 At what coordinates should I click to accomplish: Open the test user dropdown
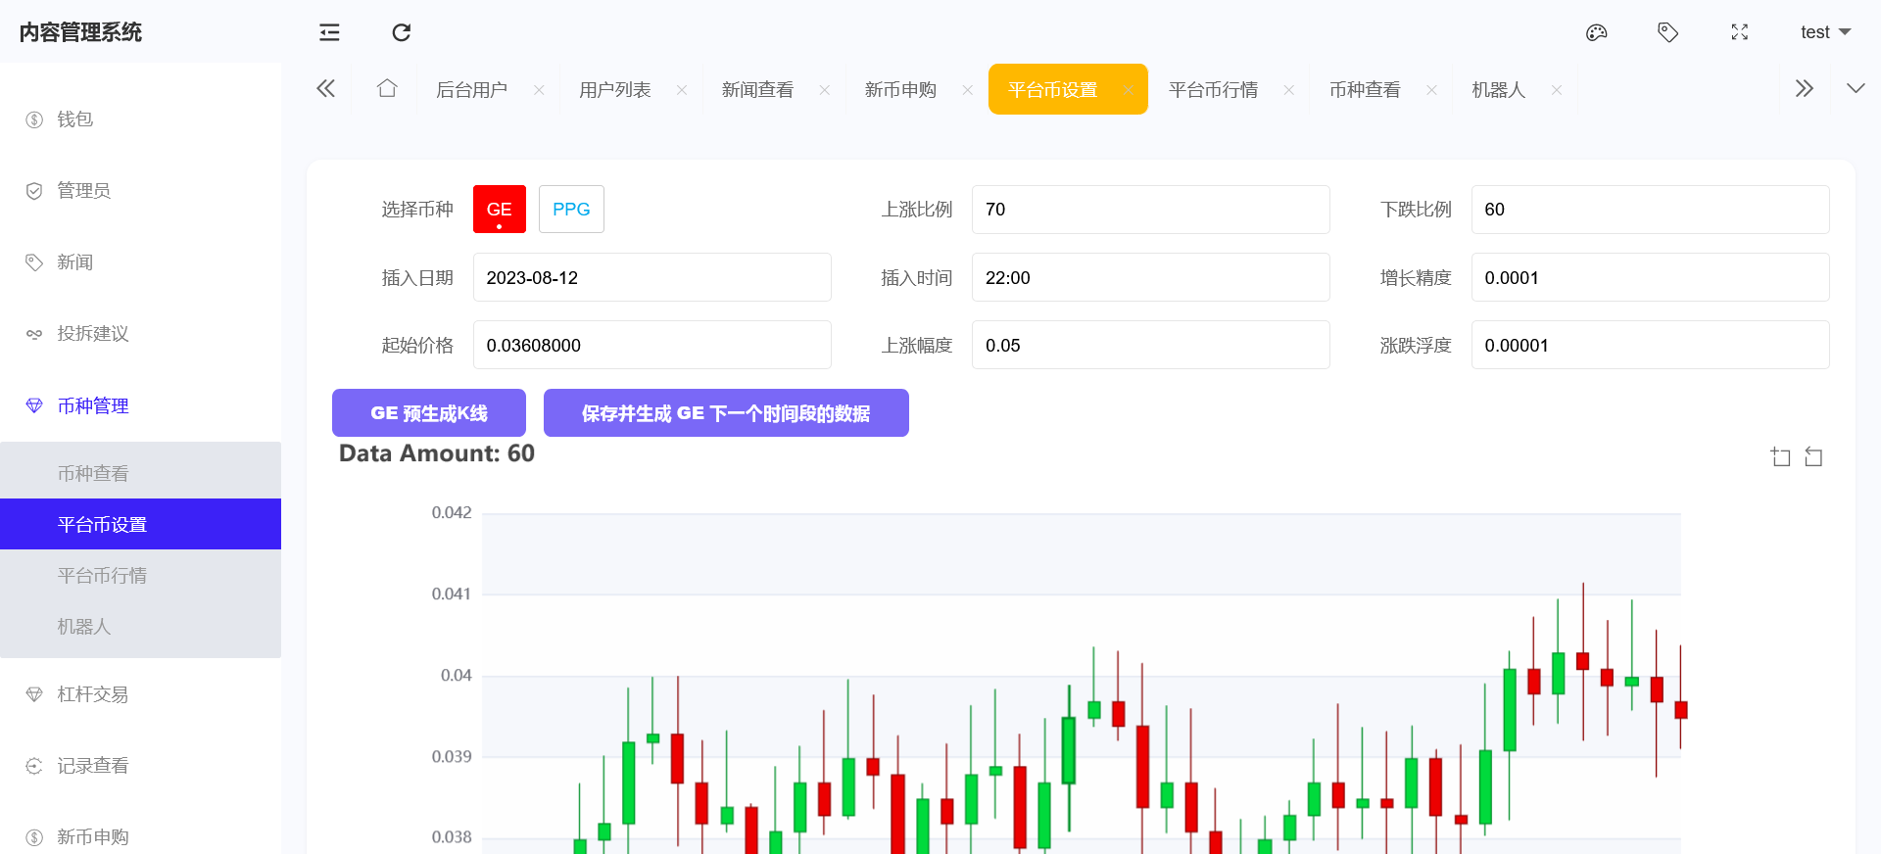click(1824, 32)
